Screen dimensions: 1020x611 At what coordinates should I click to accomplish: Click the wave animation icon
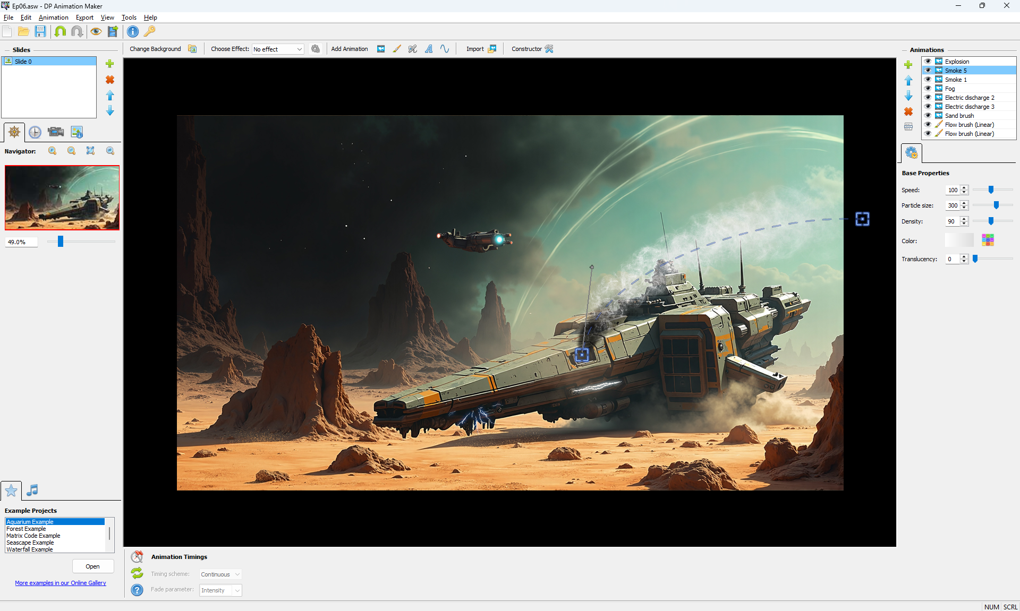[x=445, y=49]
